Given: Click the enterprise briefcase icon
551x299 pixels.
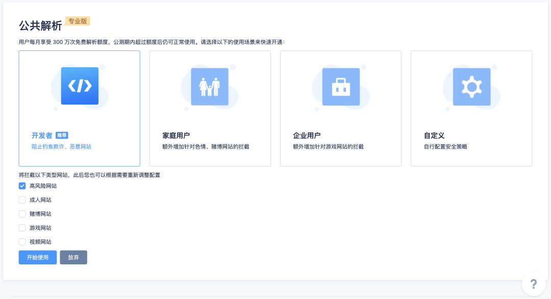Looking at the screenshot, I should pyautogui.click(x=341, y=87).
